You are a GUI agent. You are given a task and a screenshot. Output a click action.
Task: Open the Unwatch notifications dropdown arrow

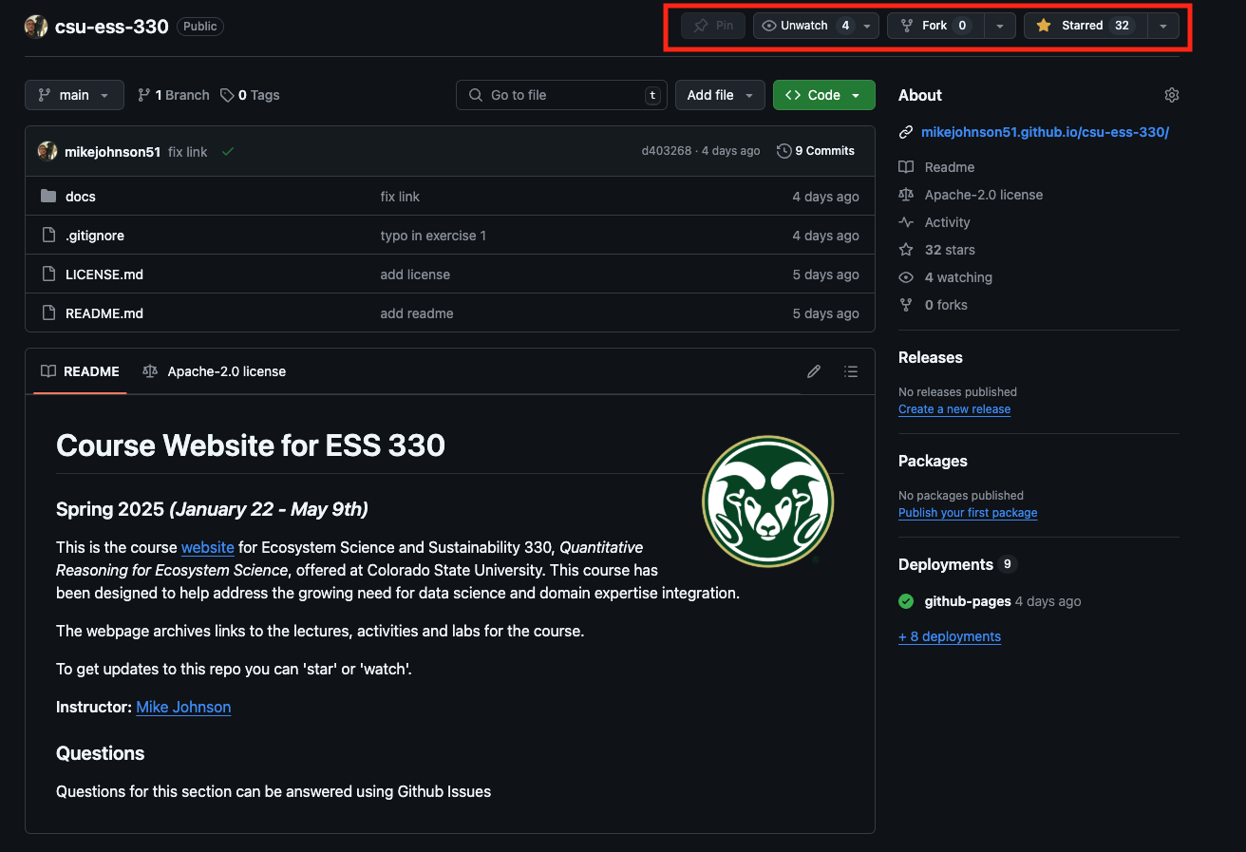pos(867,26)
